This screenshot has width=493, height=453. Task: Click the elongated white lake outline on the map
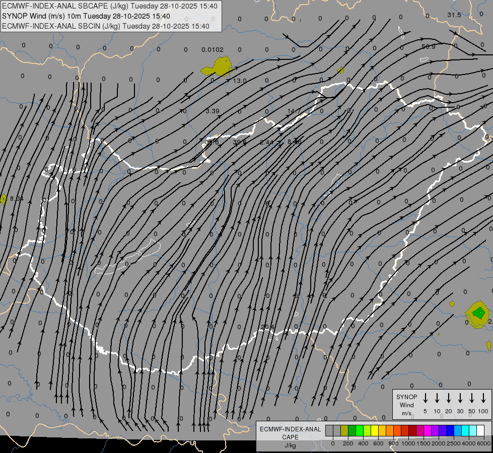[128, 257]
